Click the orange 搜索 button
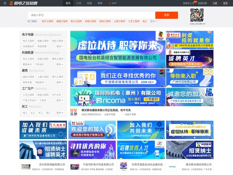 (167, 15)
